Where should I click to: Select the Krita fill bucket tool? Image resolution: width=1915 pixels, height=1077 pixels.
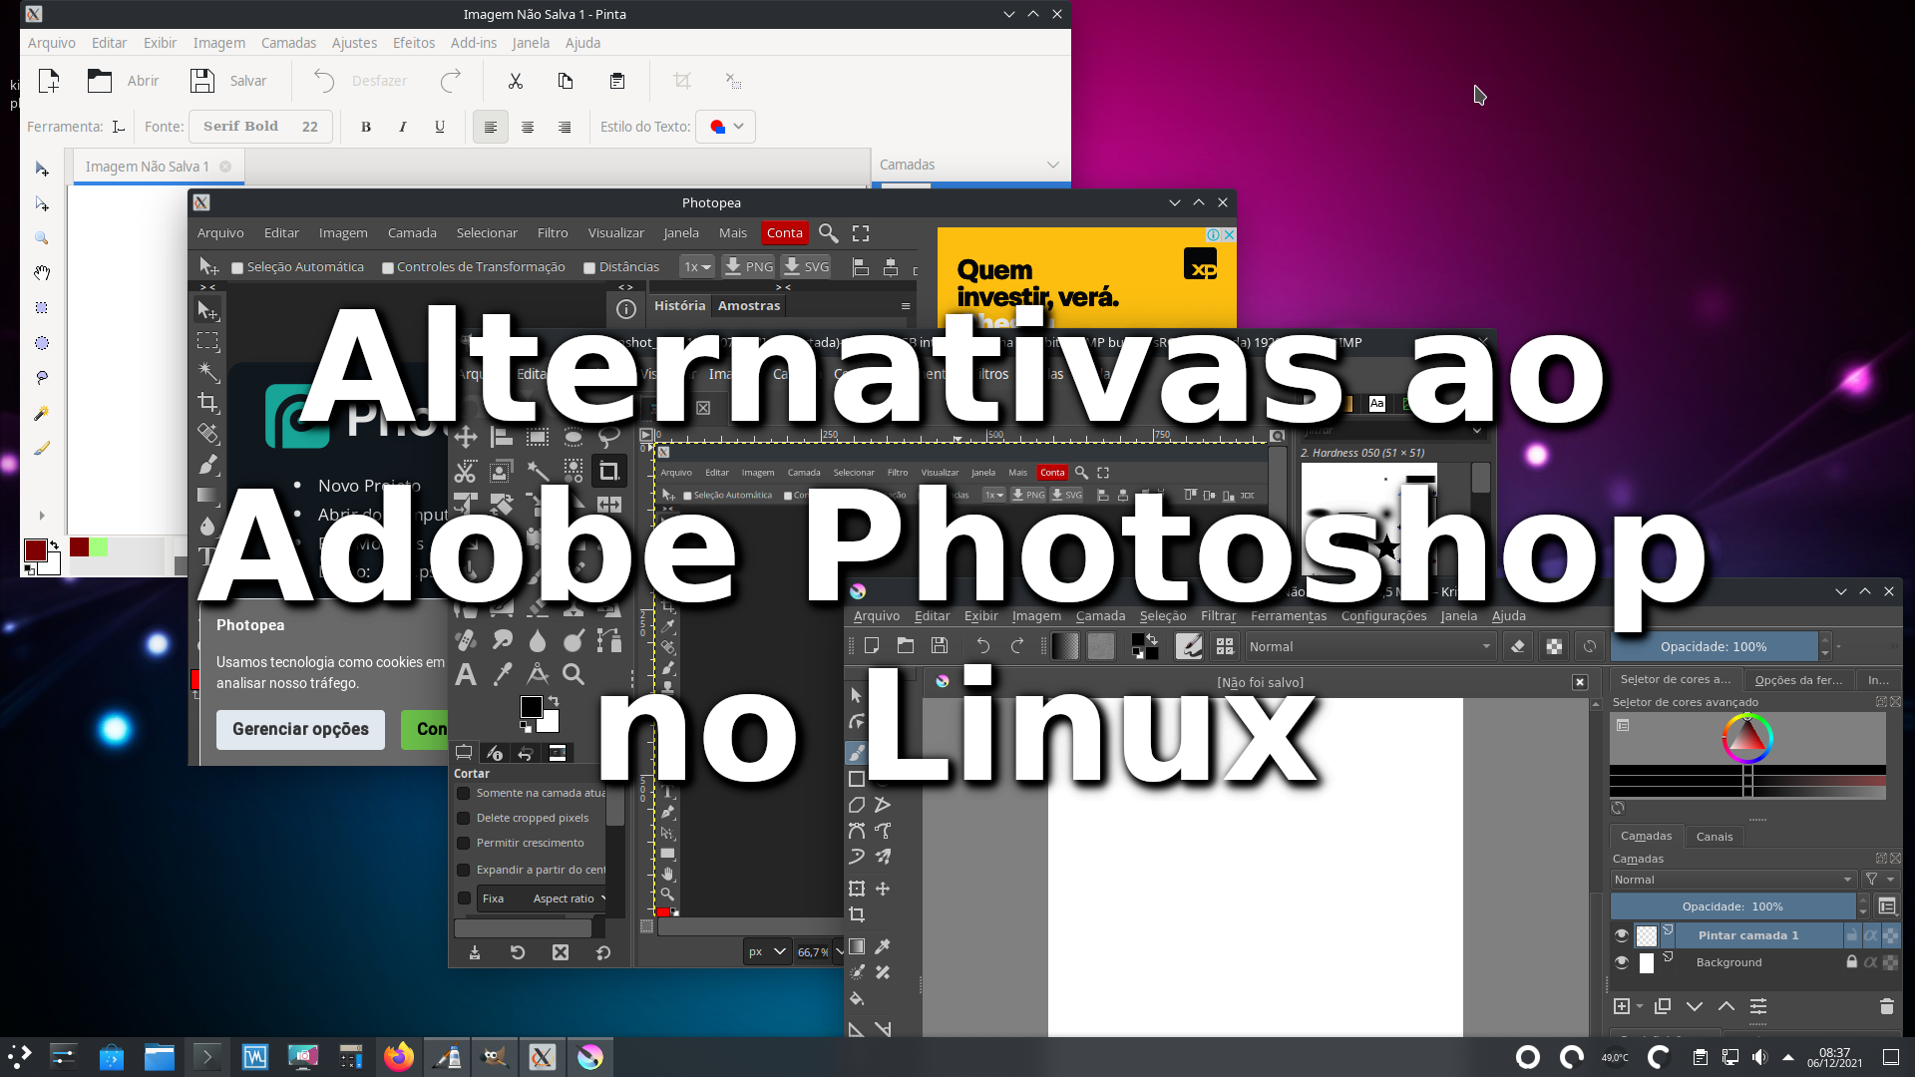click(857, 999)
